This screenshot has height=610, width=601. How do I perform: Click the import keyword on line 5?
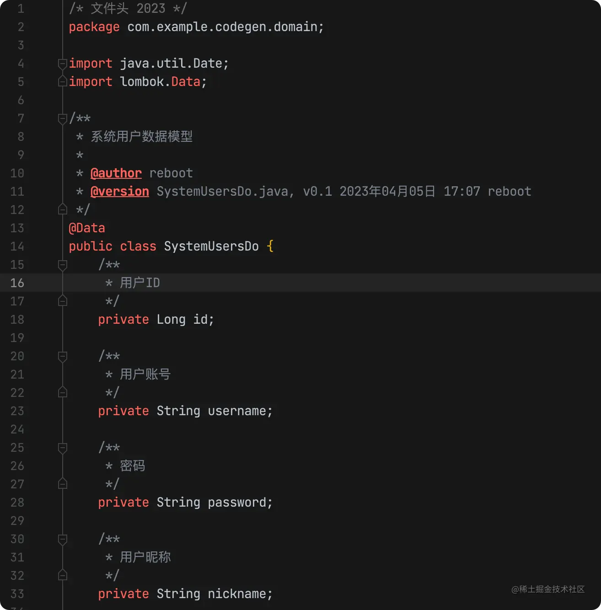click(x=91, y=82)
